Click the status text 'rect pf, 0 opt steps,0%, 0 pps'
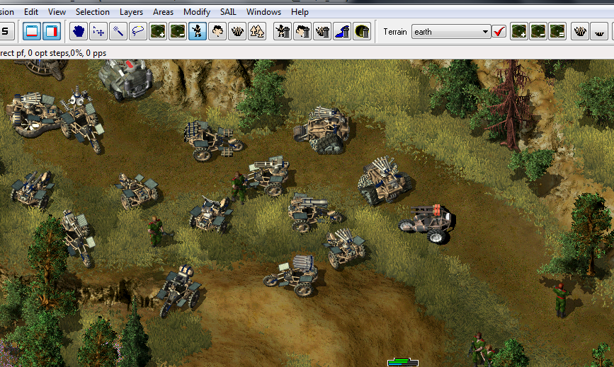 click(53, 53)
